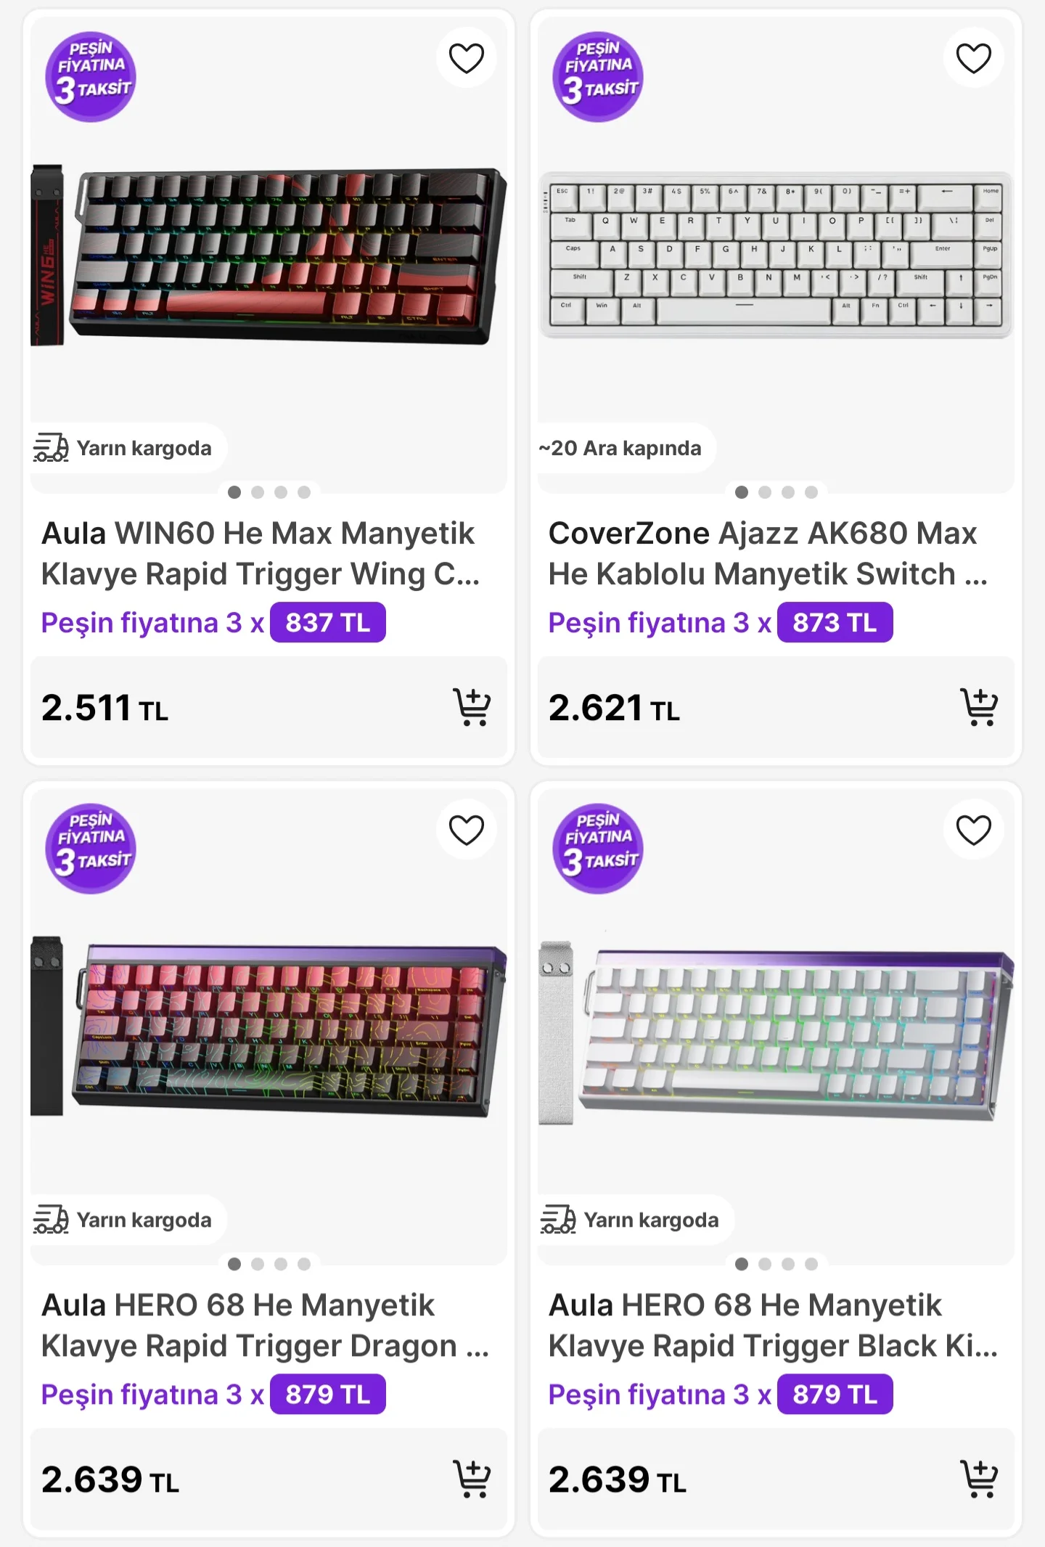Toggle wishlist heart on CoverZone Ajazz AK680
1045x1547 pixels.
coord(973,58)
